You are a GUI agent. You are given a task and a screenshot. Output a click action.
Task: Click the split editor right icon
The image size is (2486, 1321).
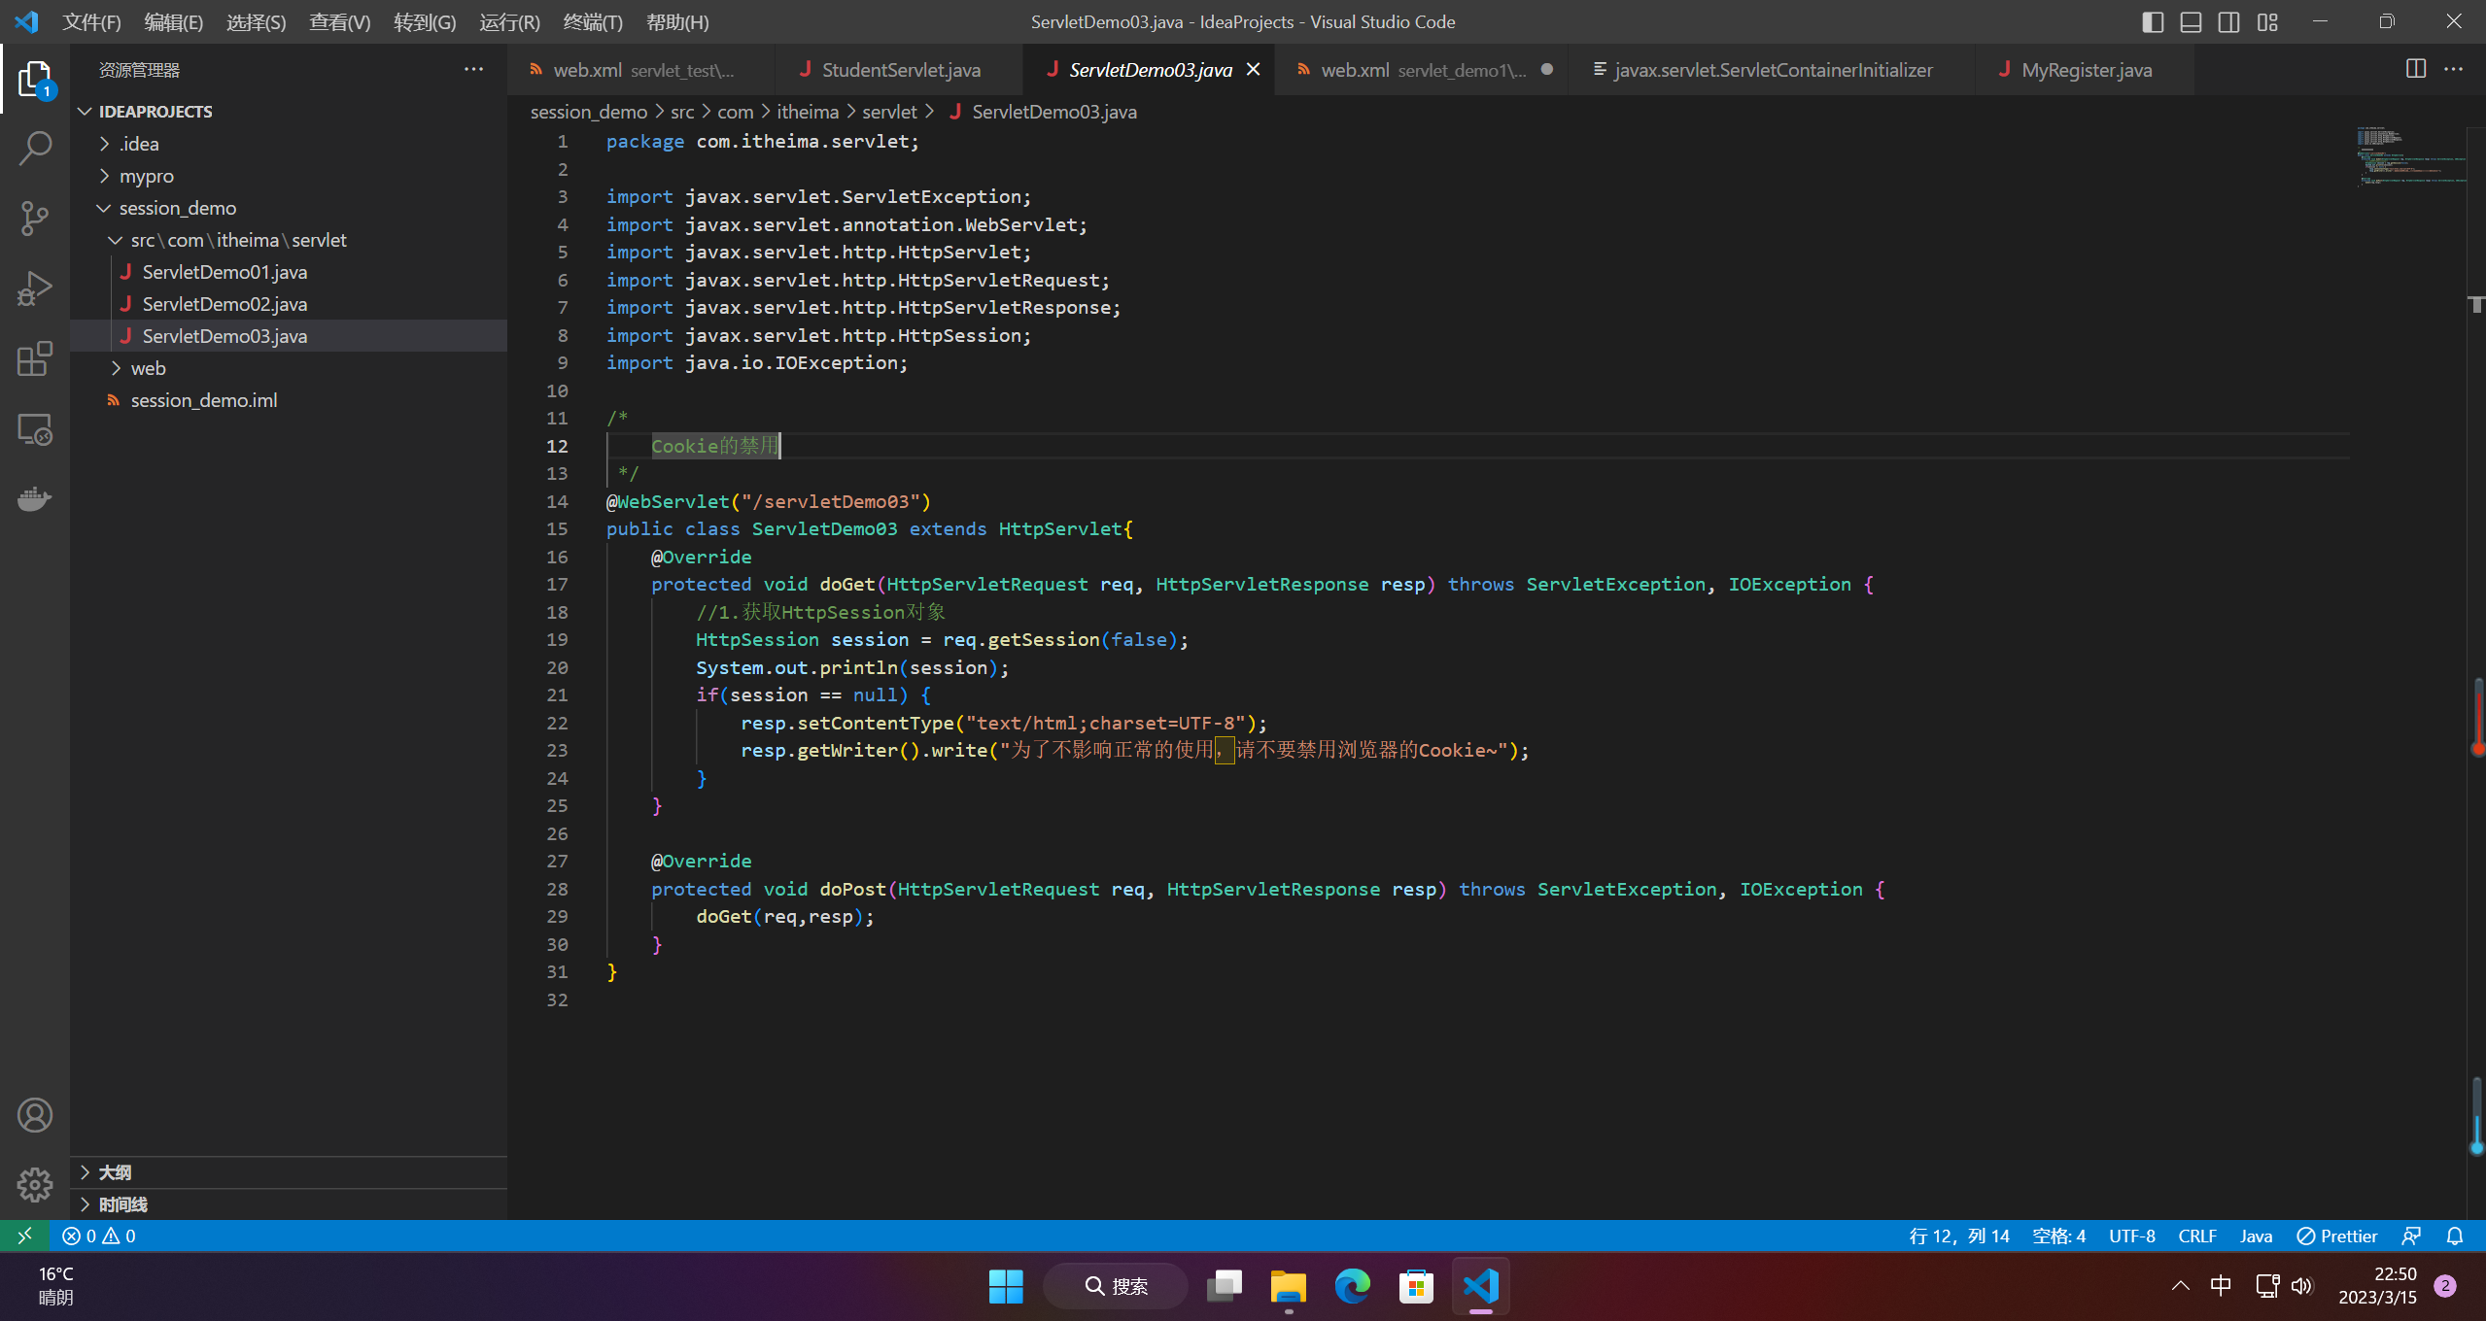2415,69
